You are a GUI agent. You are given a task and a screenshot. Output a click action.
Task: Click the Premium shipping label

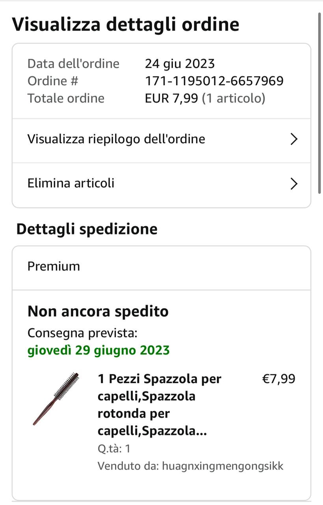[x=54, y=266]
